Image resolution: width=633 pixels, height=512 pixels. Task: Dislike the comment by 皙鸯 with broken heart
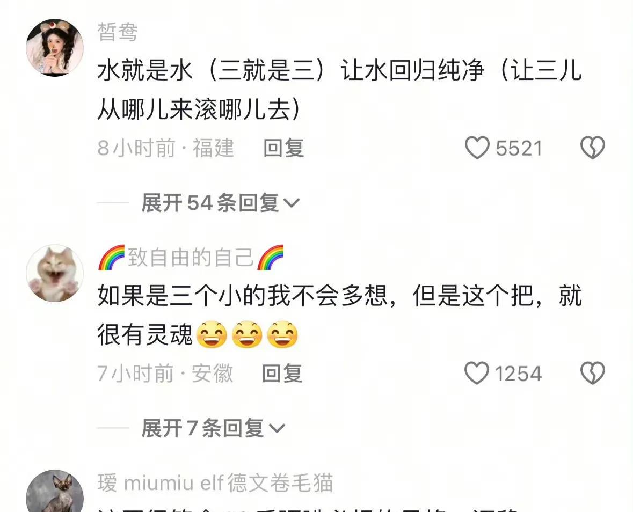coord(592,148)
